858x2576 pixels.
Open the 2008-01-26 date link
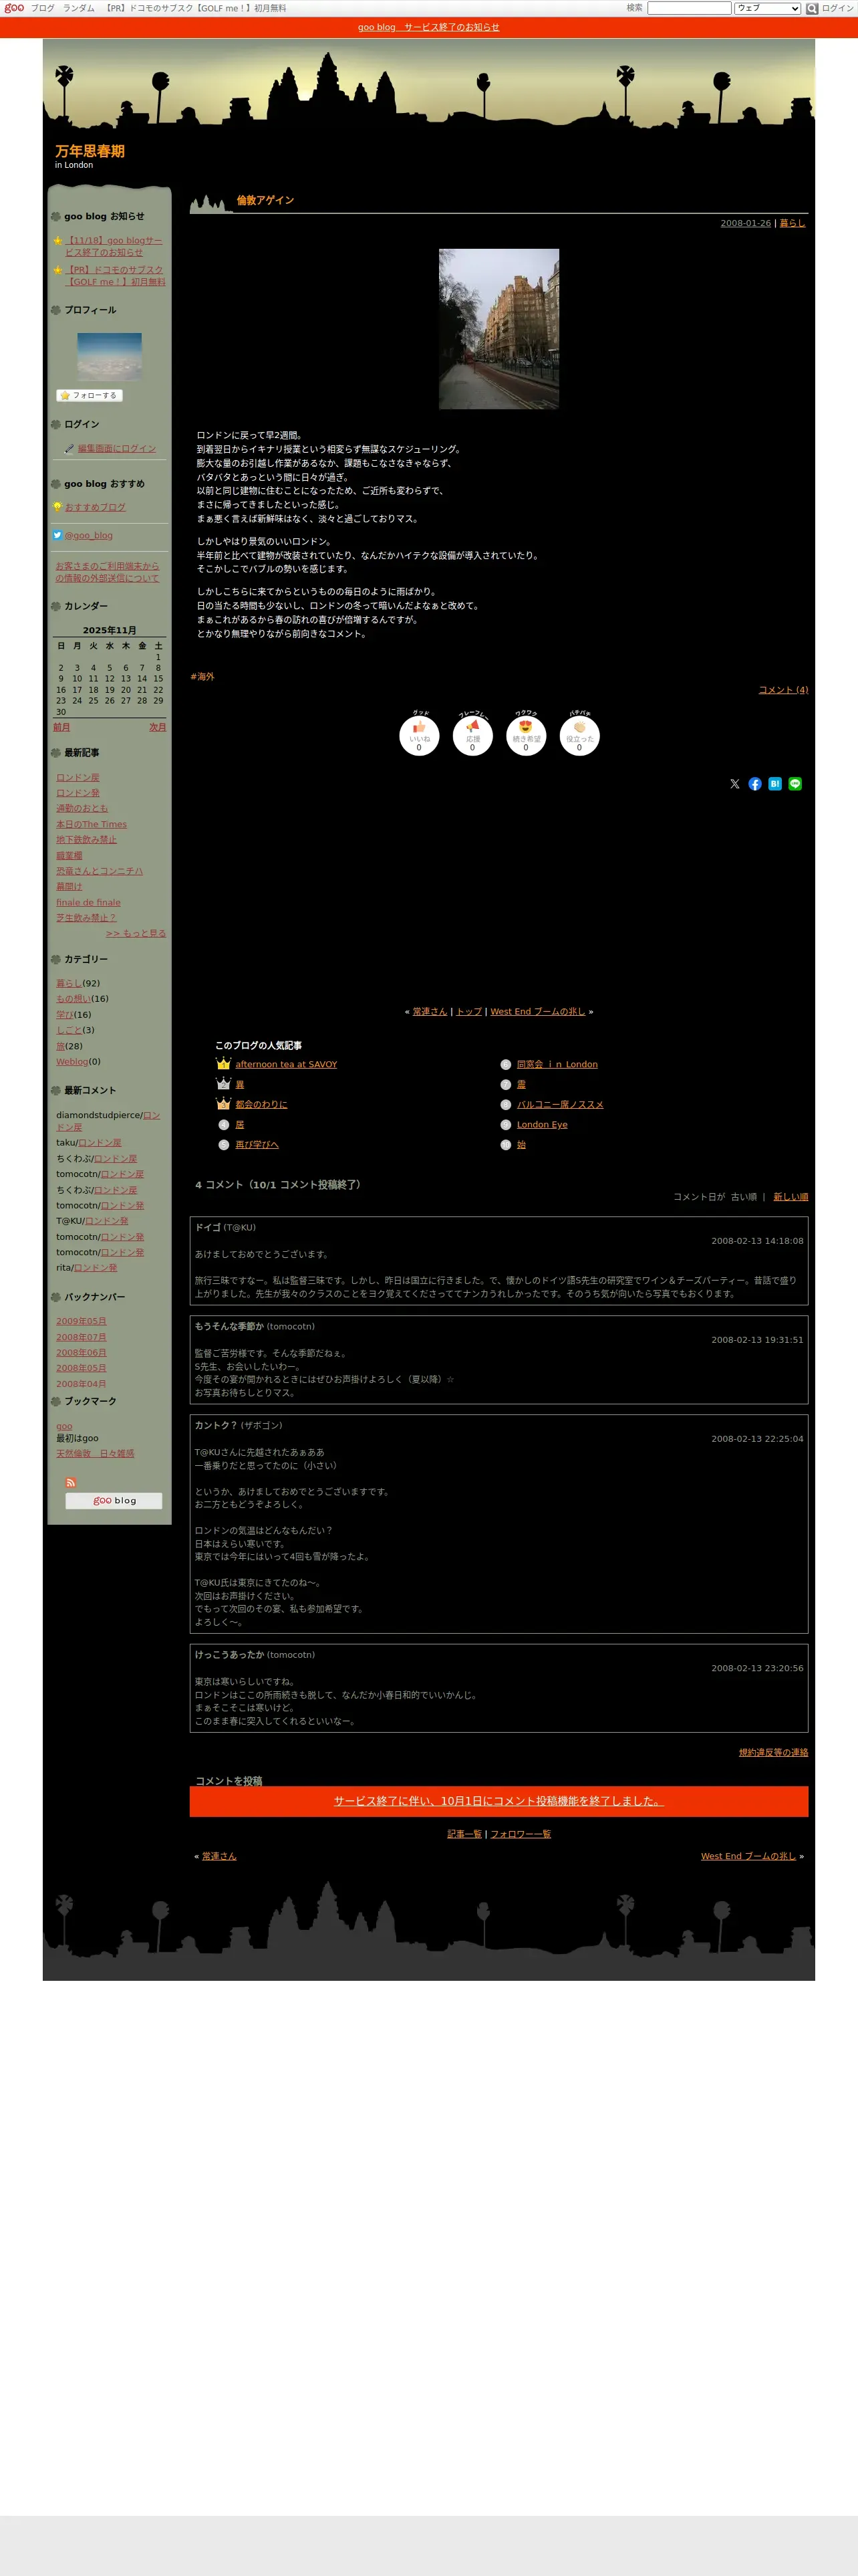(745, 223)
